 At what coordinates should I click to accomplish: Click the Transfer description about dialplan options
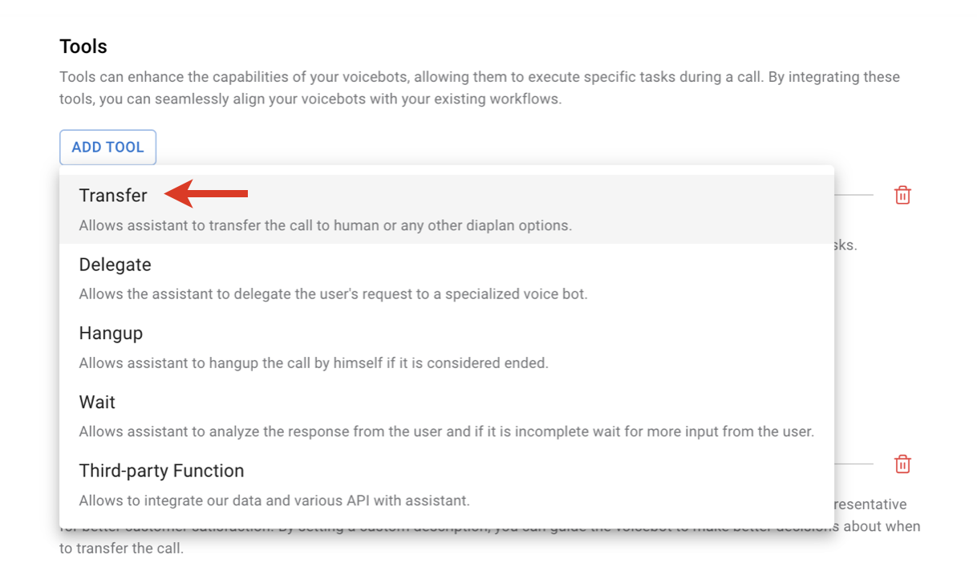325,226
